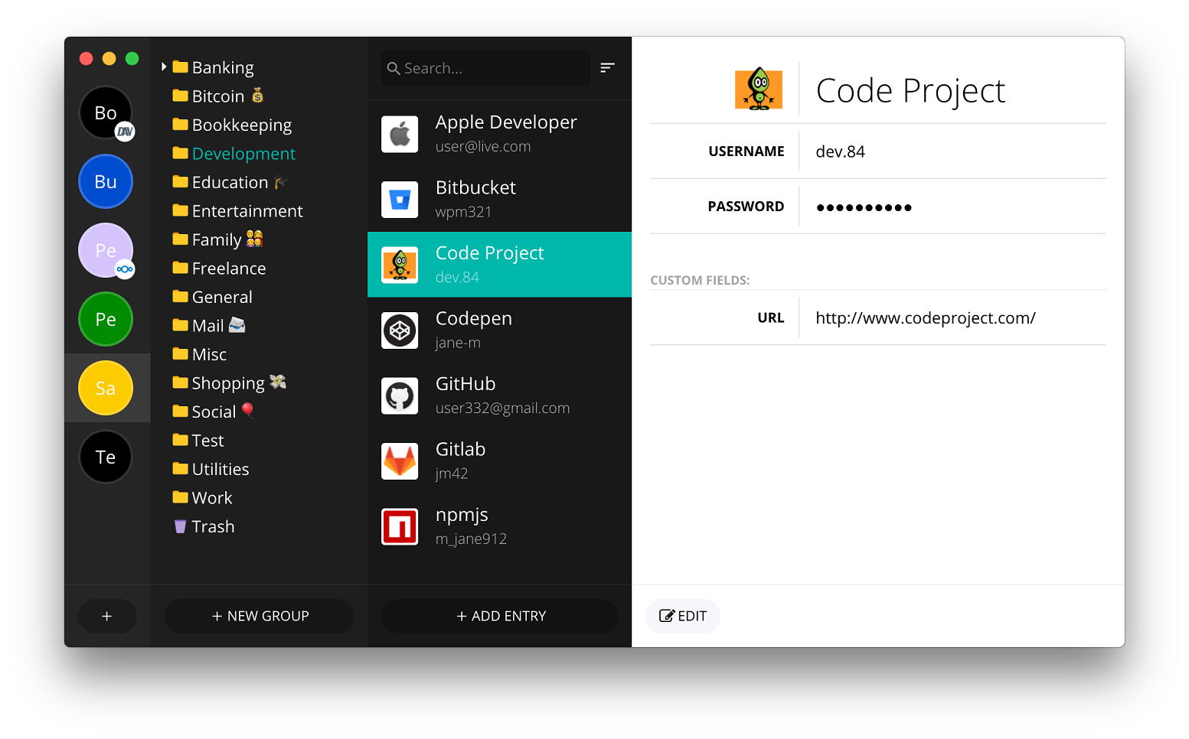Open the black Te vault avatar

pos(106,457)
